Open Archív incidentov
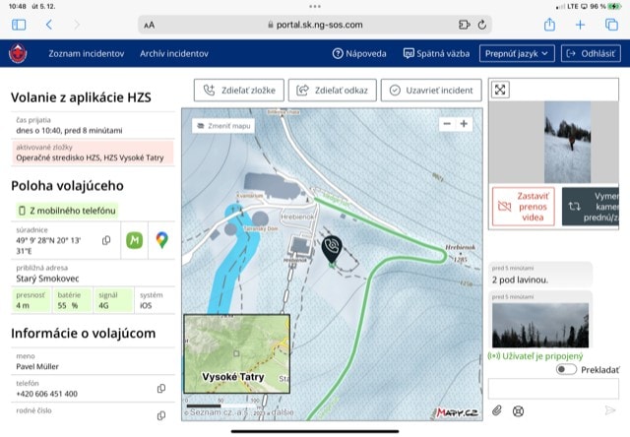Screen dimensions: 630x437 174,53
